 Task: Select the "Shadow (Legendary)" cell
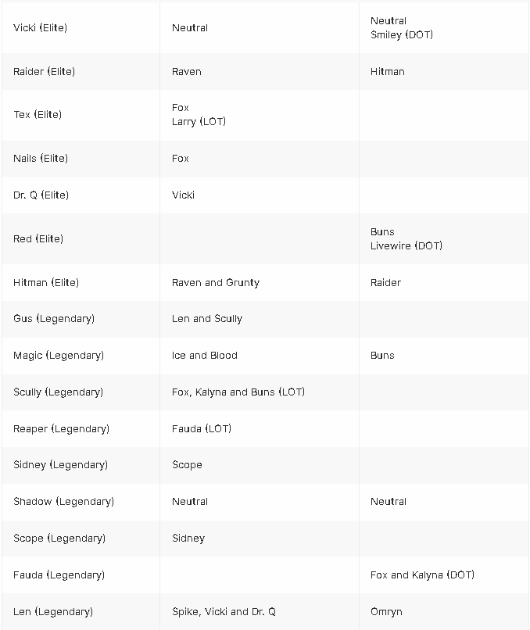coord(63,502)
